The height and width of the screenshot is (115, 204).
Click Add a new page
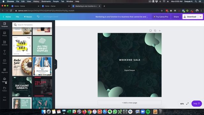pos(130,103)
